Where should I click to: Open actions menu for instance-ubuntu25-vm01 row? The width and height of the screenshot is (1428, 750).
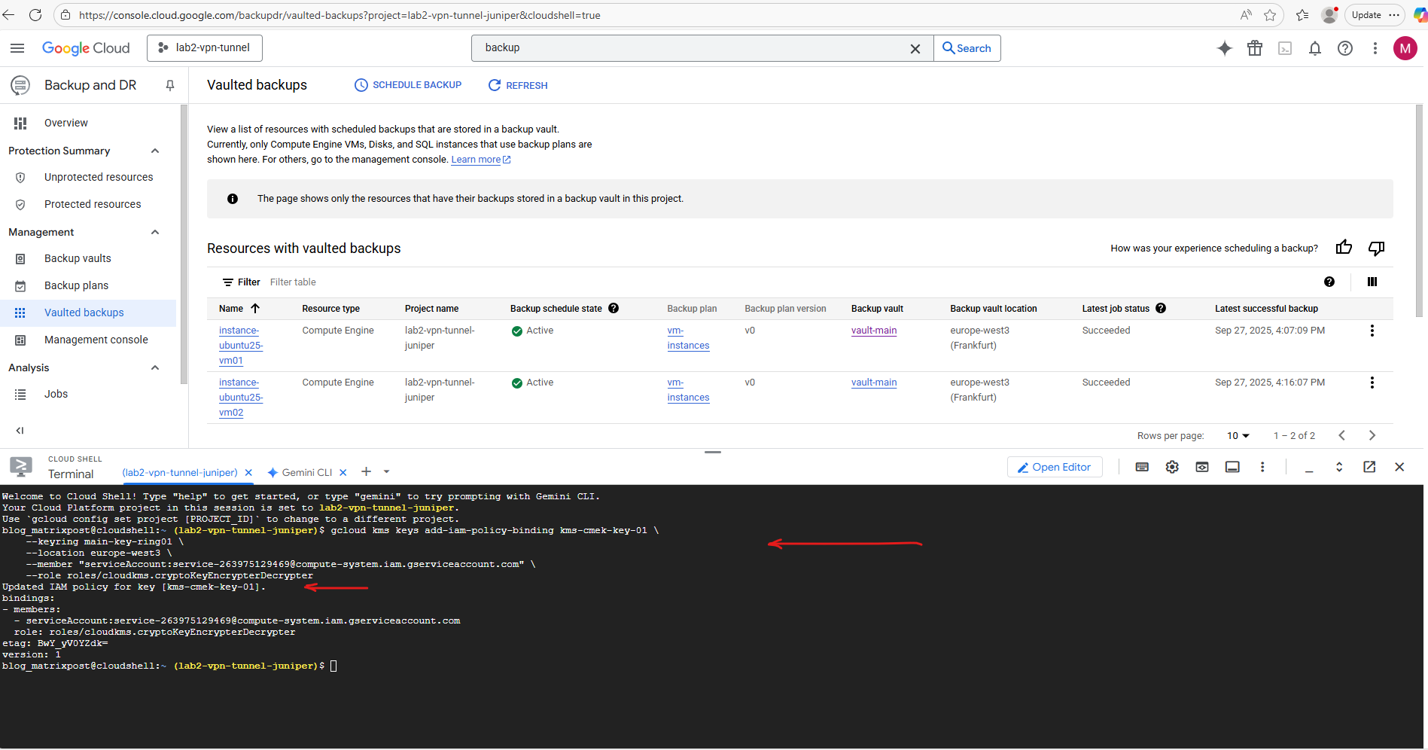(x=1372, y=331)
